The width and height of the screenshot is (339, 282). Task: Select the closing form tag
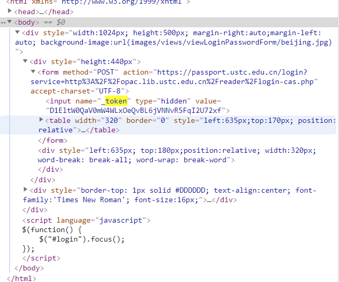(53, 140)
